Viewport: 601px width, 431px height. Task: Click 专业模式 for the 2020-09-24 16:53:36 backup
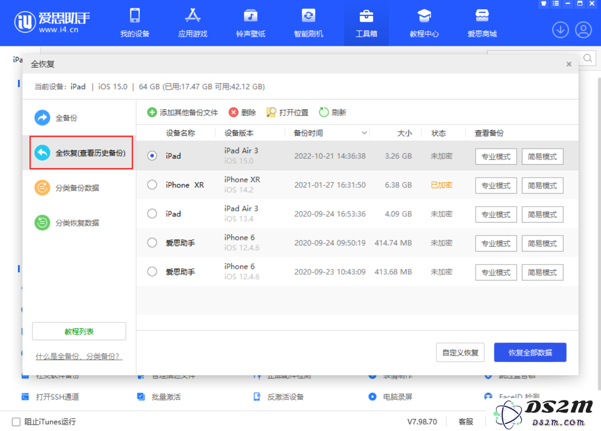point(496,214)
